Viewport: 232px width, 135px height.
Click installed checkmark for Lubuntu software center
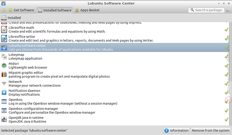point(226,48)
